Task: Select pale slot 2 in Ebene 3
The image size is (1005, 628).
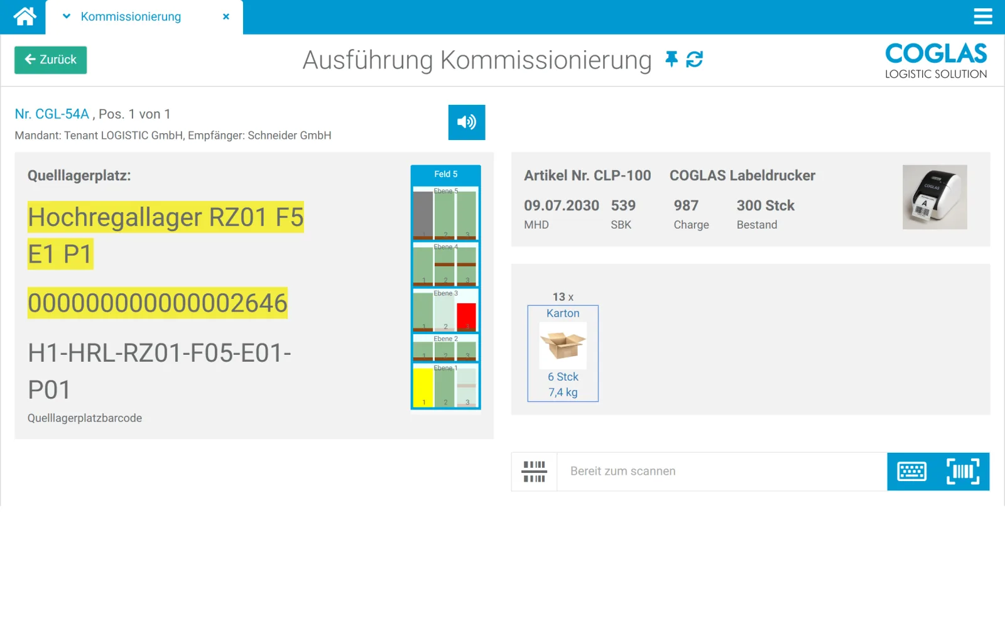Action: pos(445,312)
